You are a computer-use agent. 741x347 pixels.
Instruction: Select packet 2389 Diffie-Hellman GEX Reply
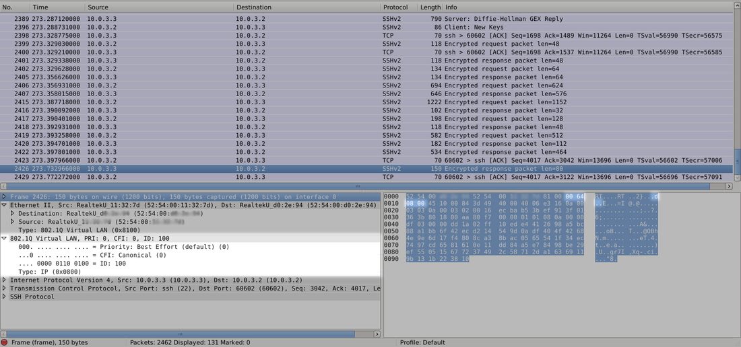[x=366, y=19]
